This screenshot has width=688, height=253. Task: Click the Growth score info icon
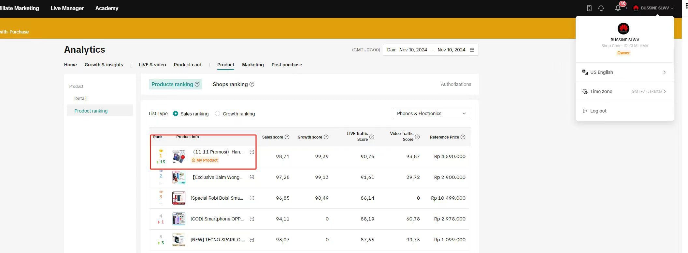[x=326, y=137]
